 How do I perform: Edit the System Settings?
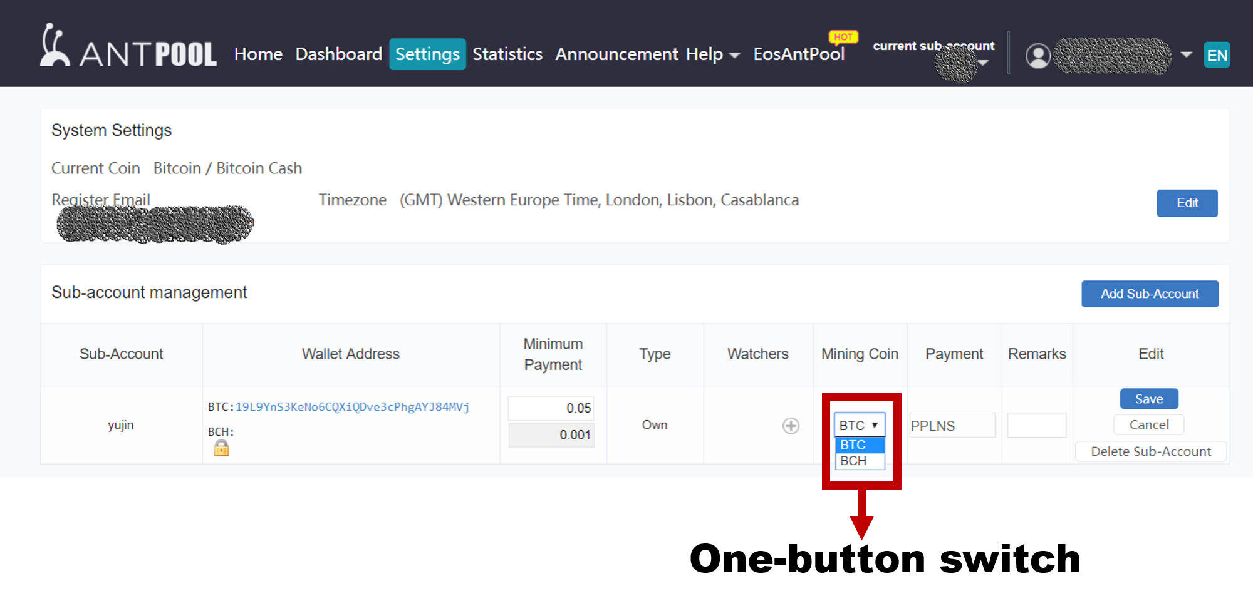tap(1187, 203)
